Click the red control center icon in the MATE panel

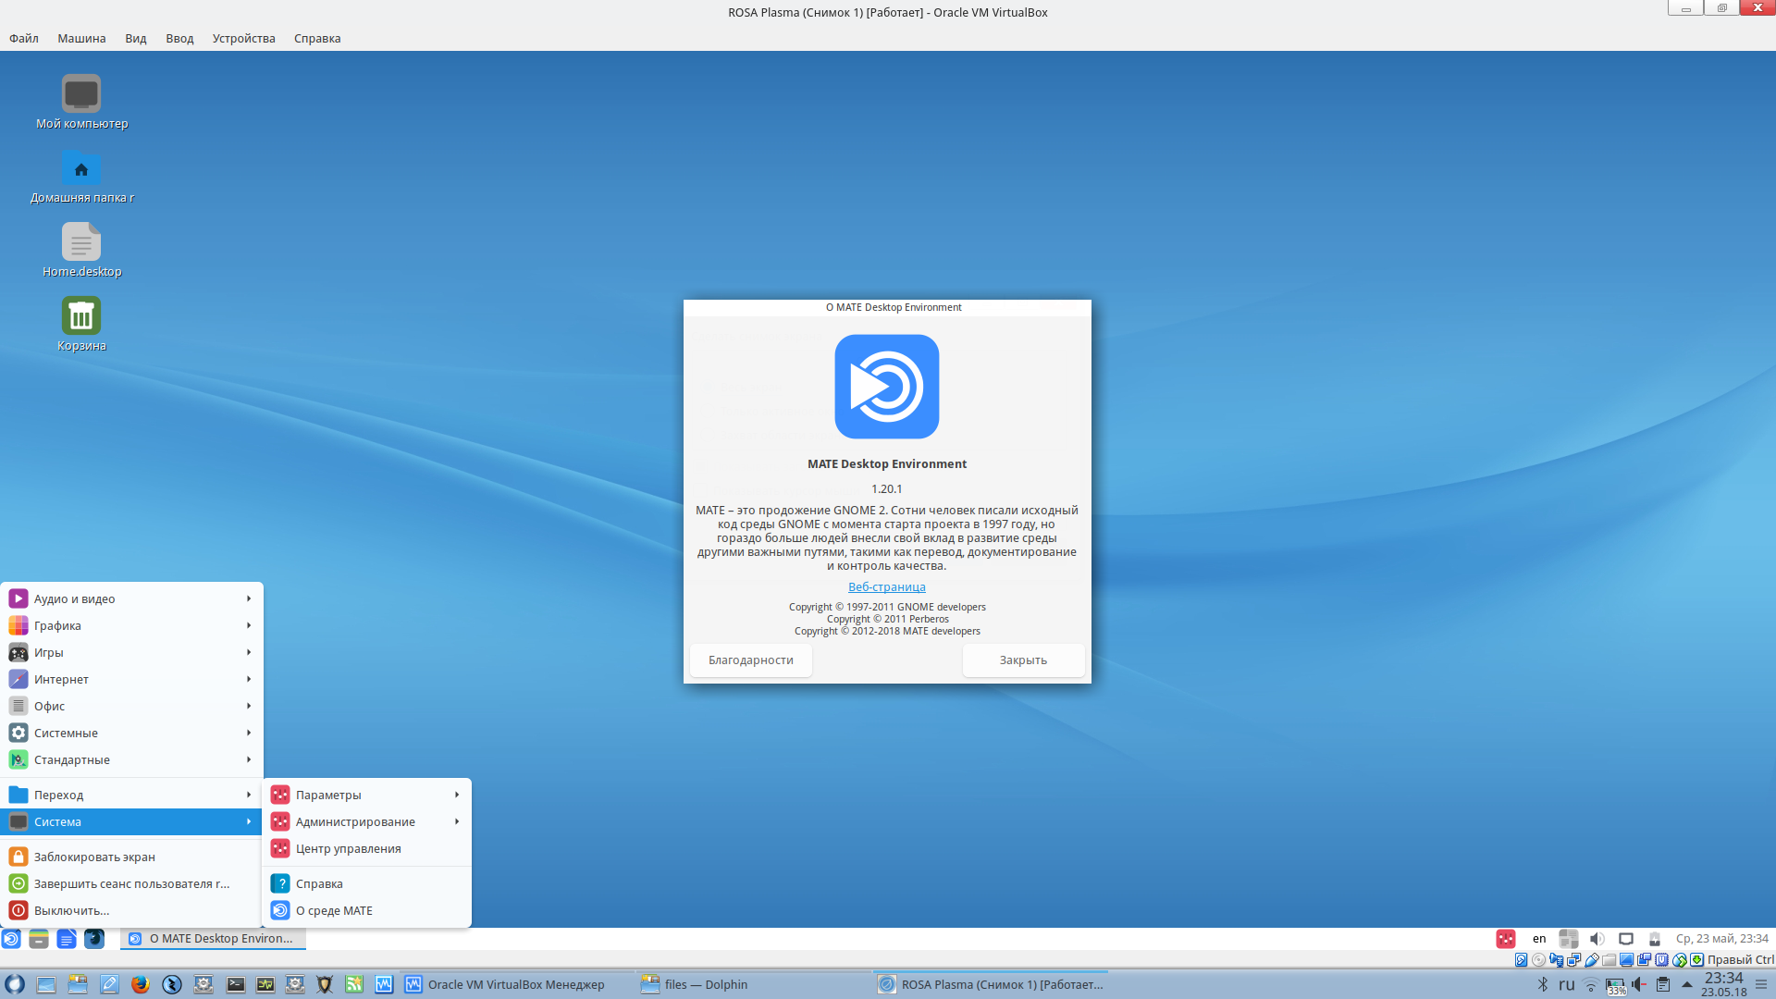pos(1505,939)
